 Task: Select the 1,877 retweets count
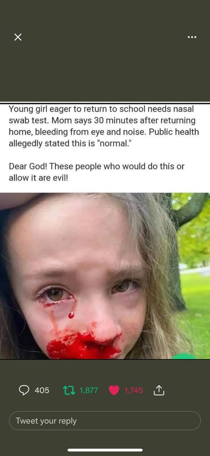tap(89, 390)
